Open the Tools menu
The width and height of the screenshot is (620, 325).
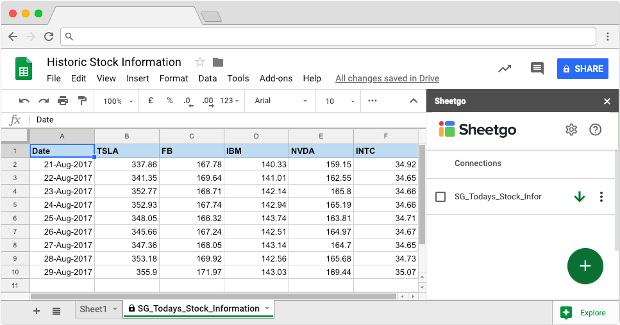(238, 78)
